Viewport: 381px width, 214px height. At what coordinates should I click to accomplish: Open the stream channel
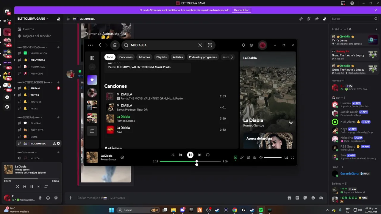tap(35, 88)
